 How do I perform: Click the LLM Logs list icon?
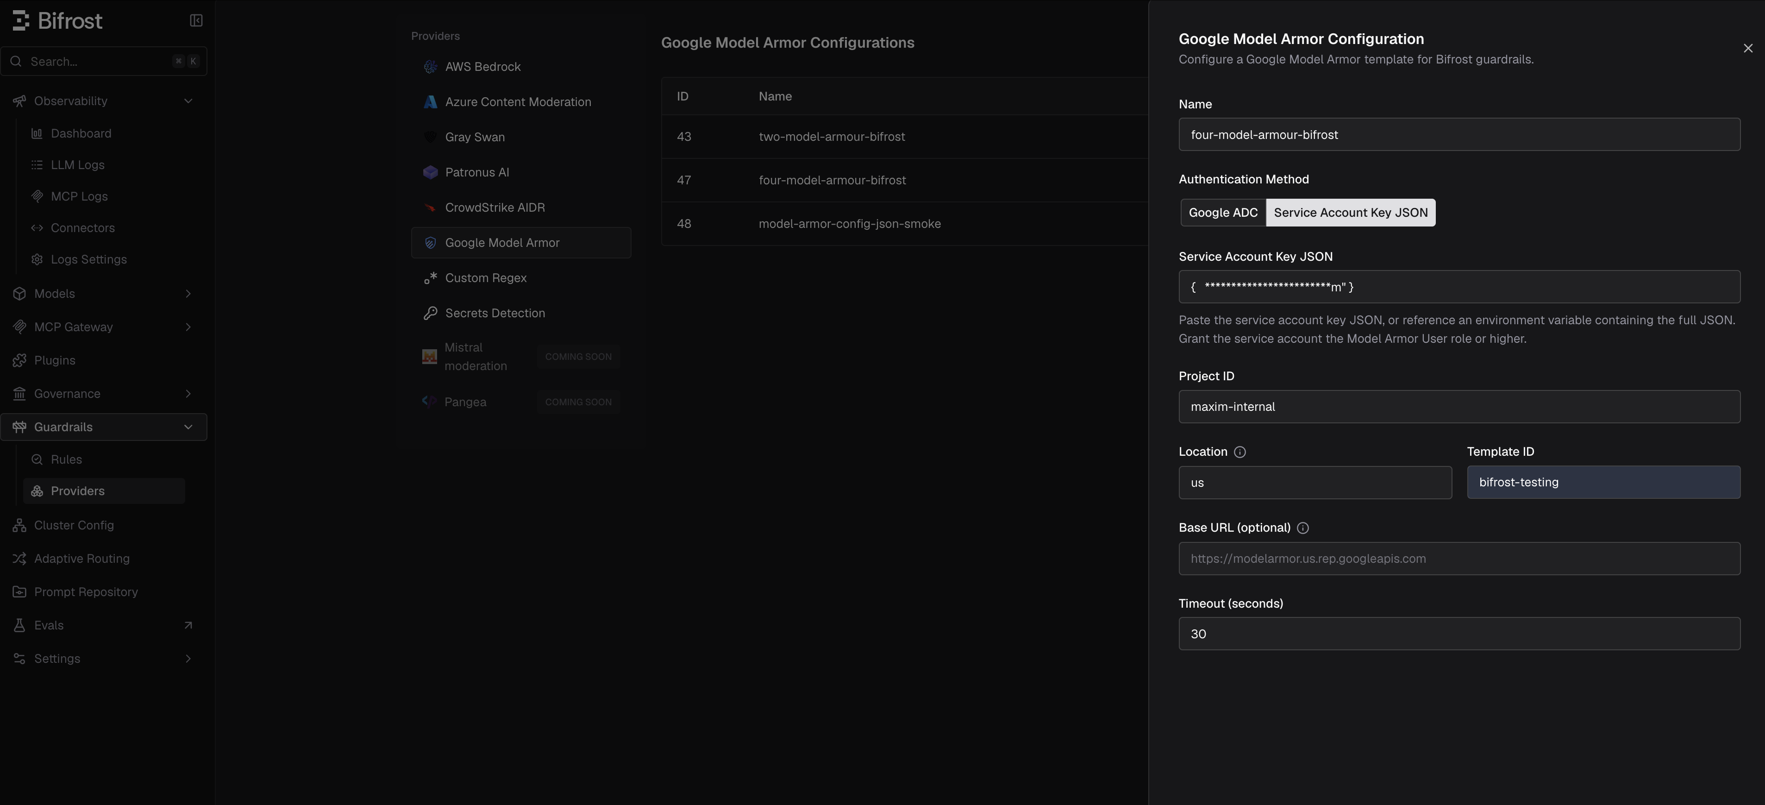pyautogui.click(x=37, y=164)
